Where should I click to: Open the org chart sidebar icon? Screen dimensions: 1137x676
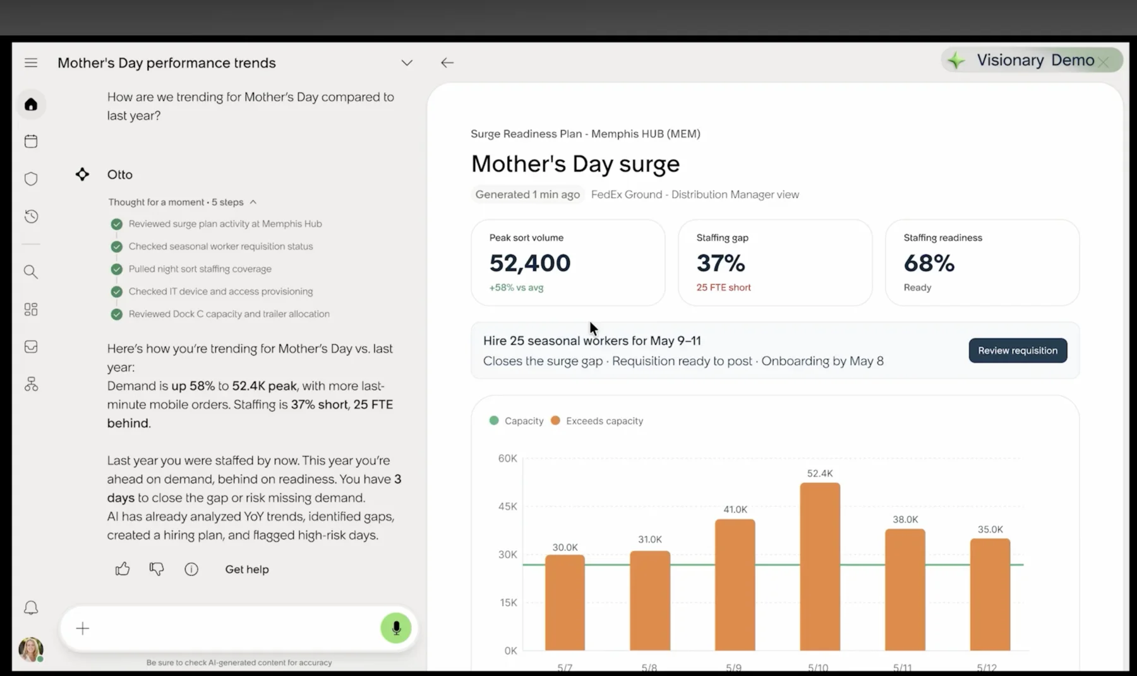(x=31, y=384)
